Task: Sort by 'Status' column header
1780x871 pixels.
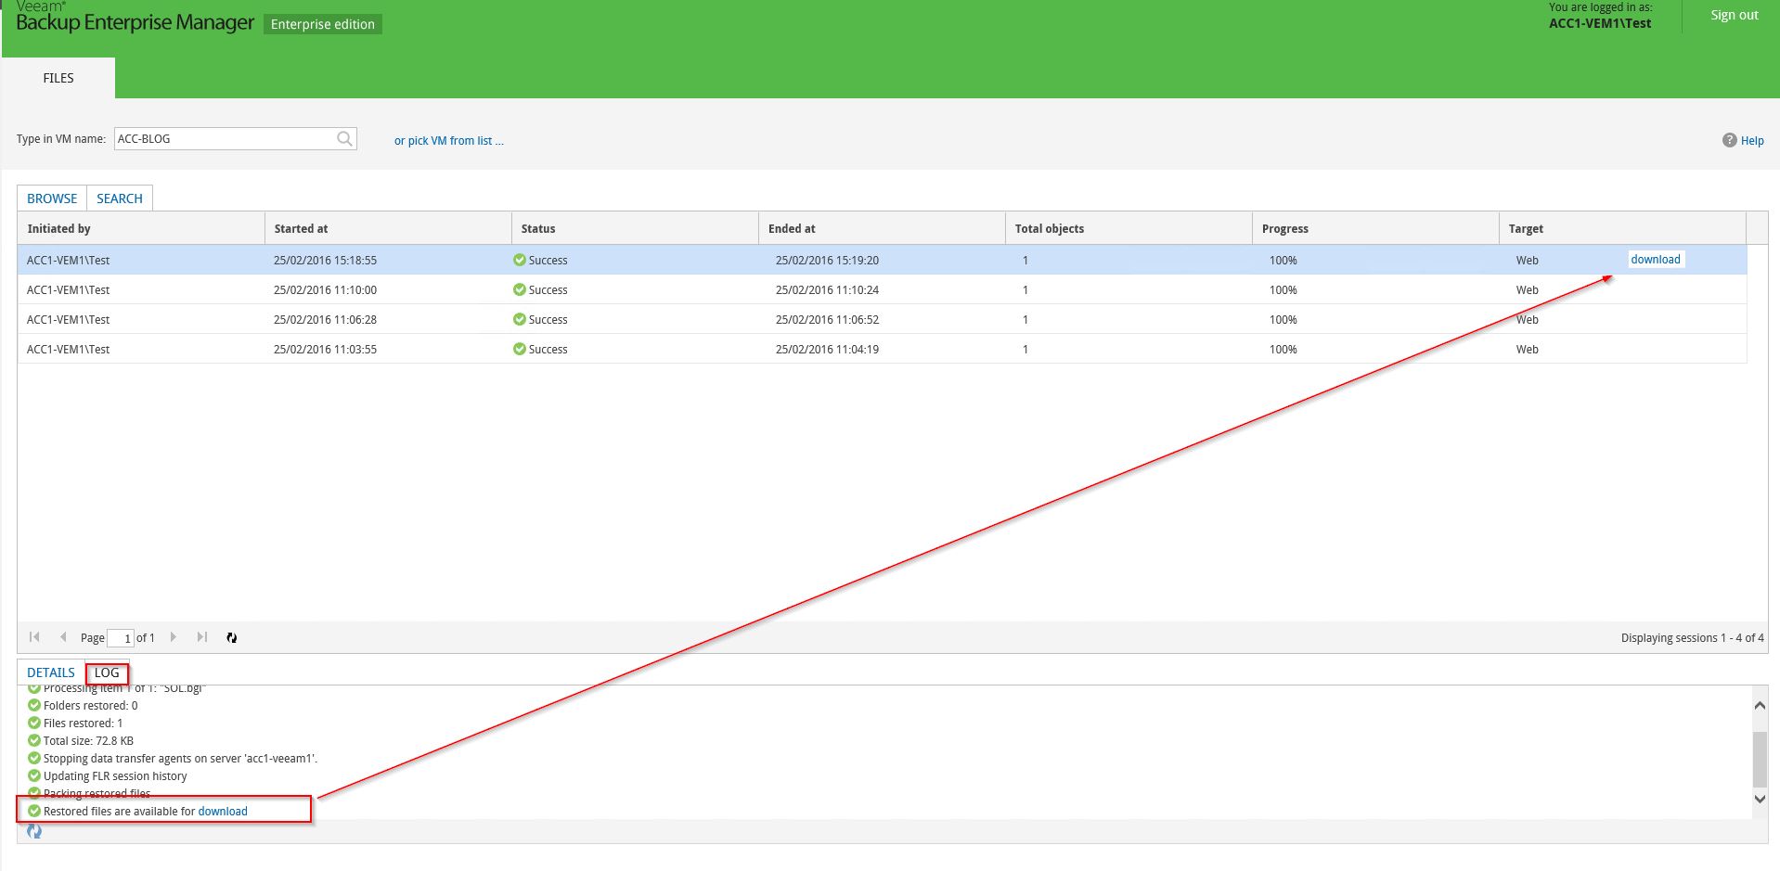Action: point(635,228)
